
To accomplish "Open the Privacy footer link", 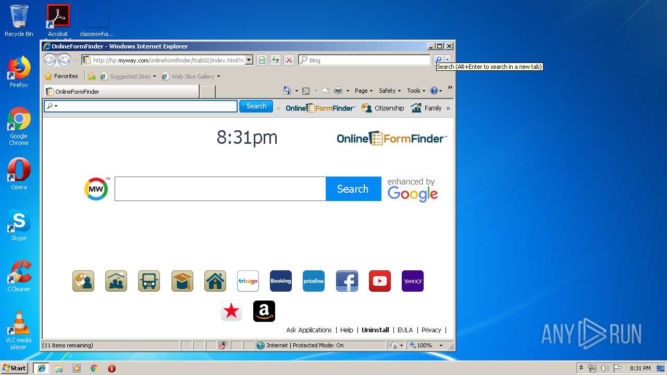I will [x=431, y=330].
